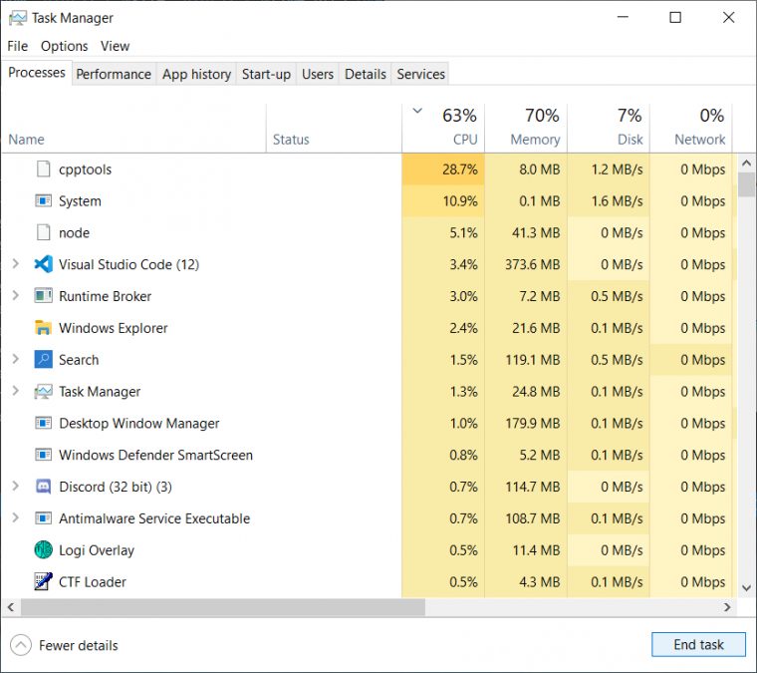Select the node process name
This screenshot has height=673, width=757.
(75, 233)
